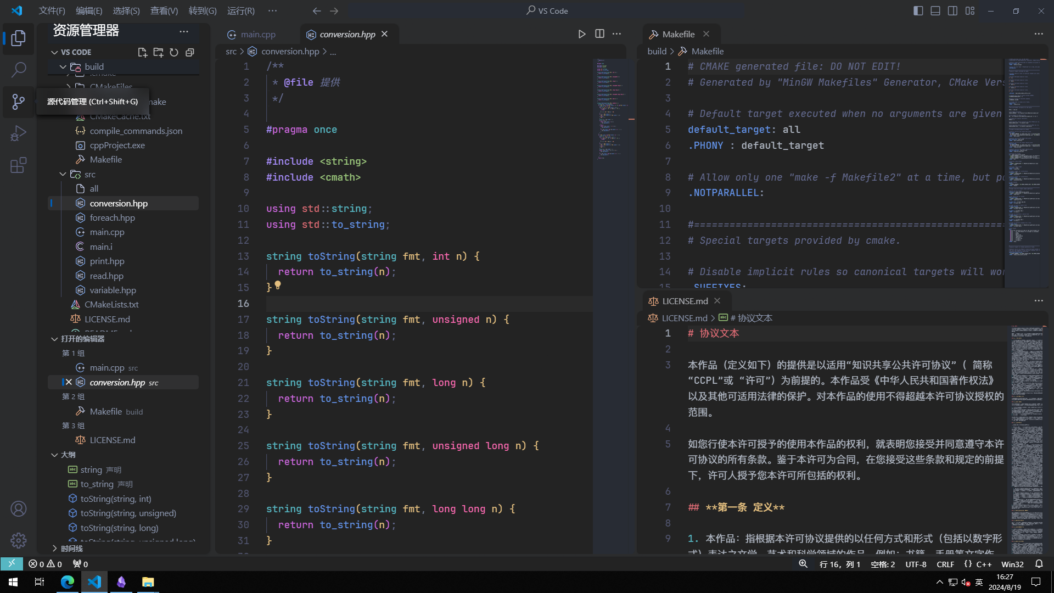The width and height of the screenshot is (1054, 593).
Task: Collapse the build folder in explorer
Action: coord(63,66)
